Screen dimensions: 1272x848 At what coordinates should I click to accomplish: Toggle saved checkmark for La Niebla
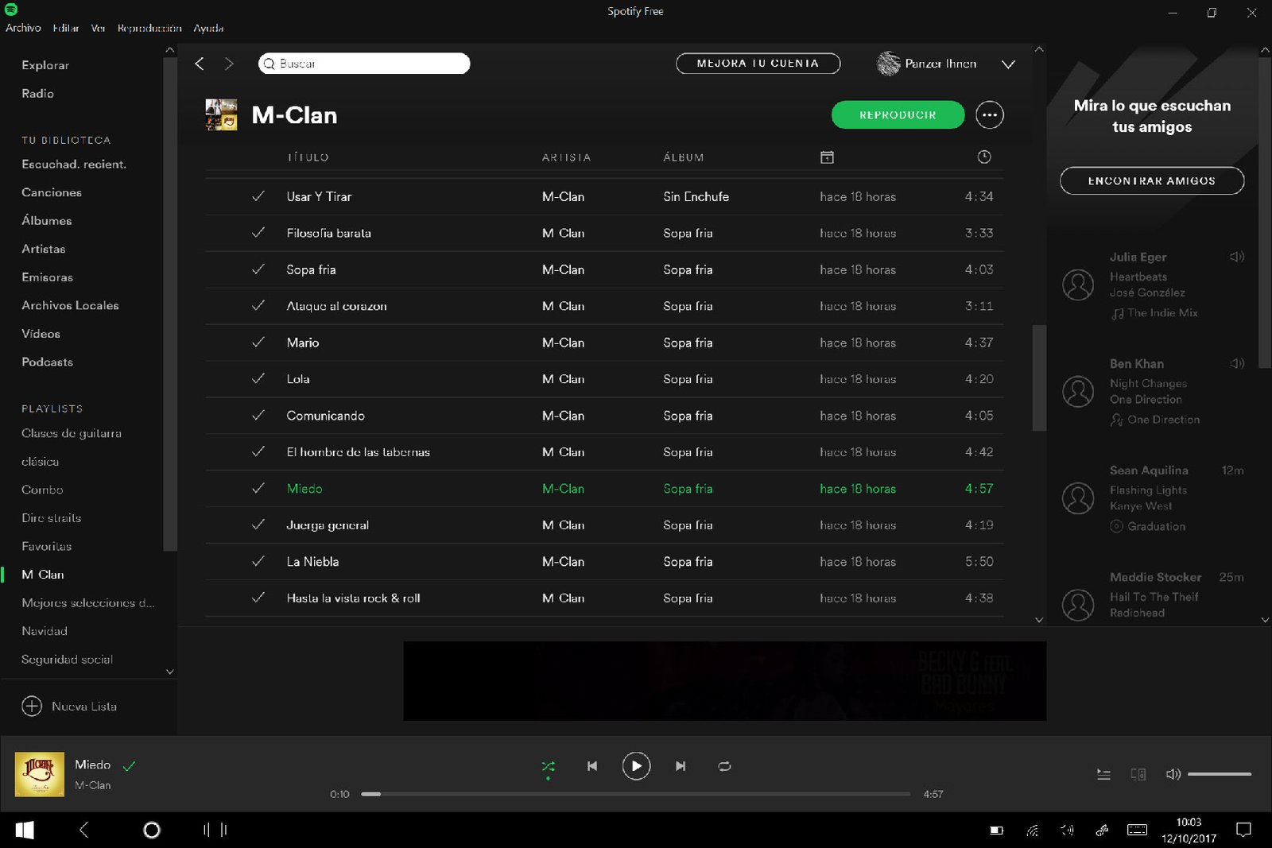258,562
